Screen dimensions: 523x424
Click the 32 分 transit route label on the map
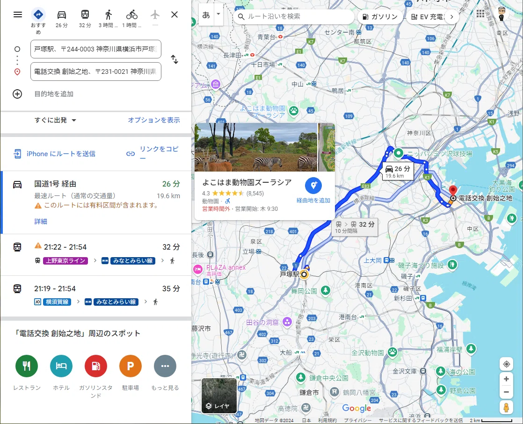(355, 227)
